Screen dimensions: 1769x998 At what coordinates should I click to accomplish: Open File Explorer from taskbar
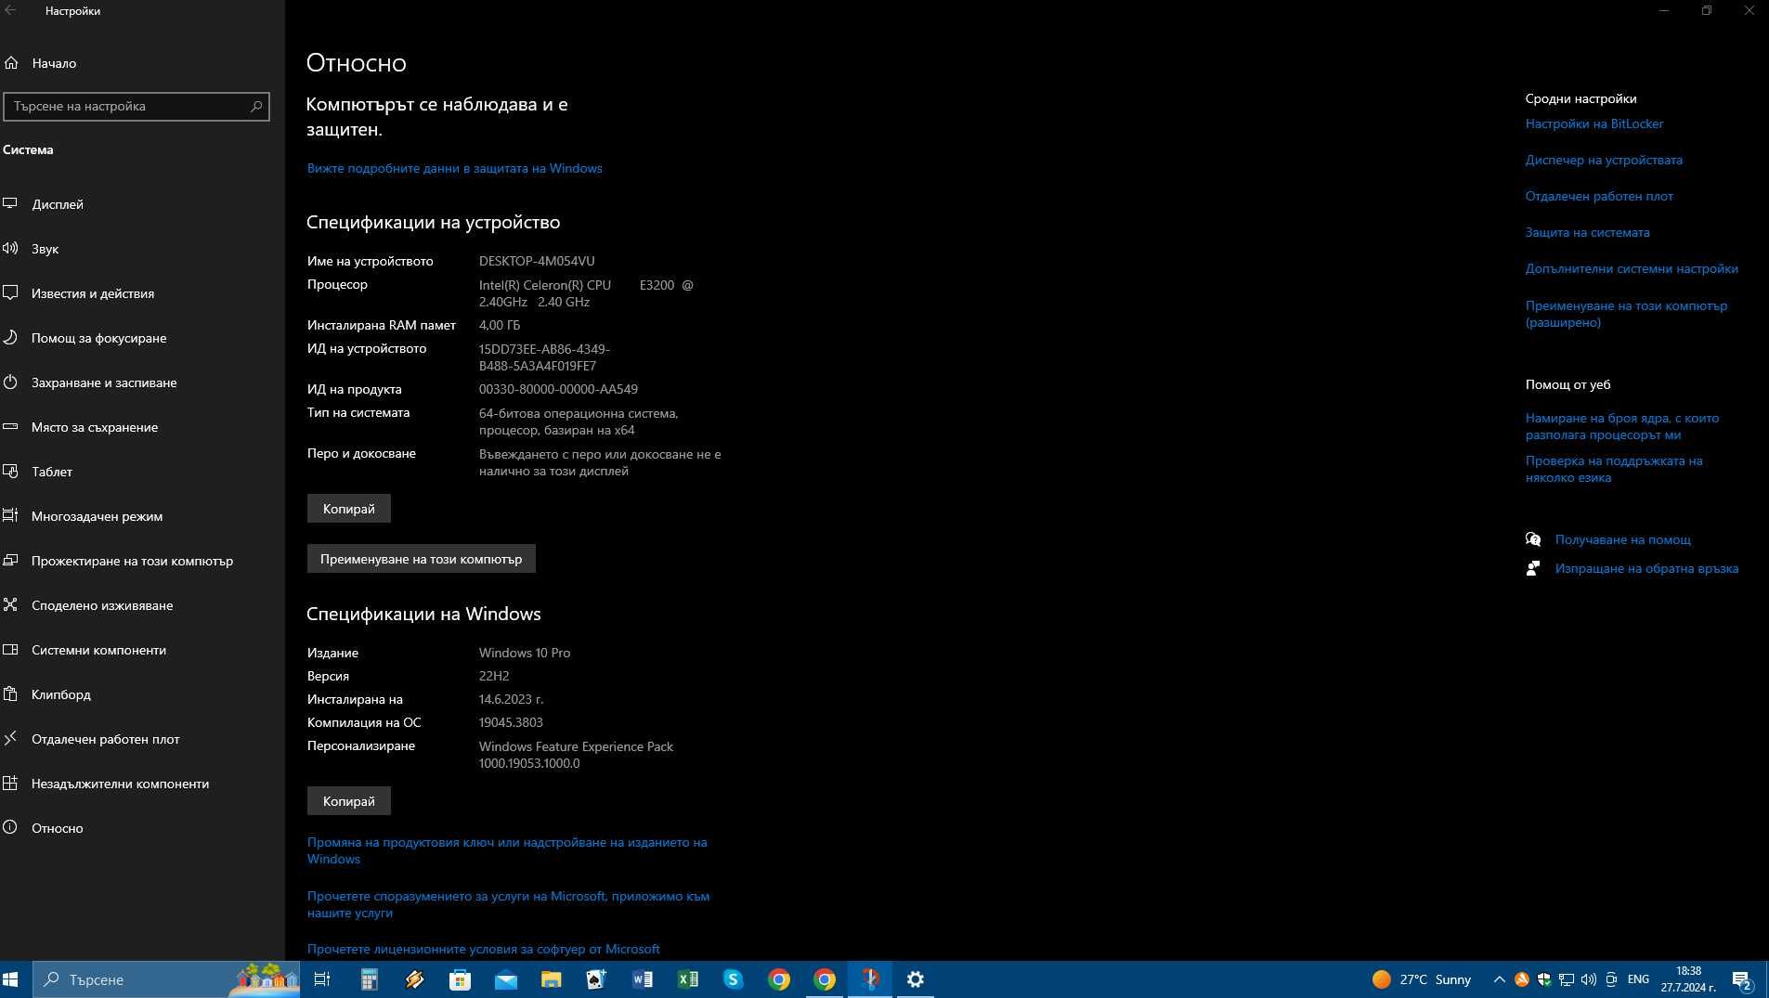(551, 979)
